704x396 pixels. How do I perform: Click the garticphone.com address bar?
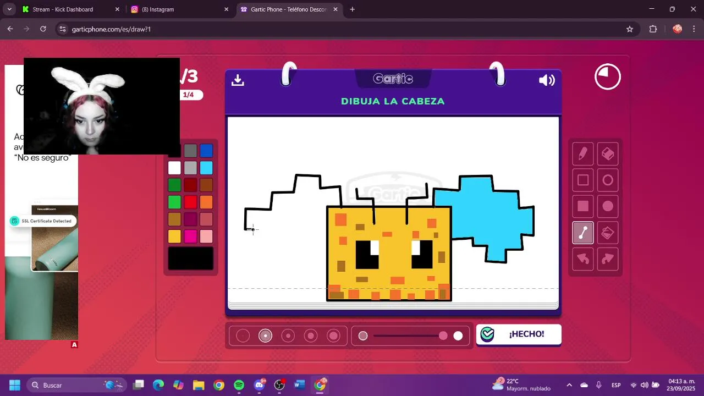[346, 29]
